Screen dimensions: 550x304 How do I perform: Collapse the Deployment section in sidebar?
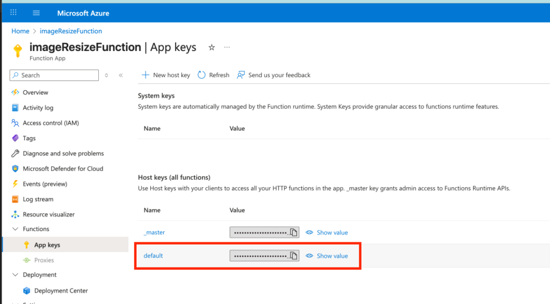[x=15, y=275]
